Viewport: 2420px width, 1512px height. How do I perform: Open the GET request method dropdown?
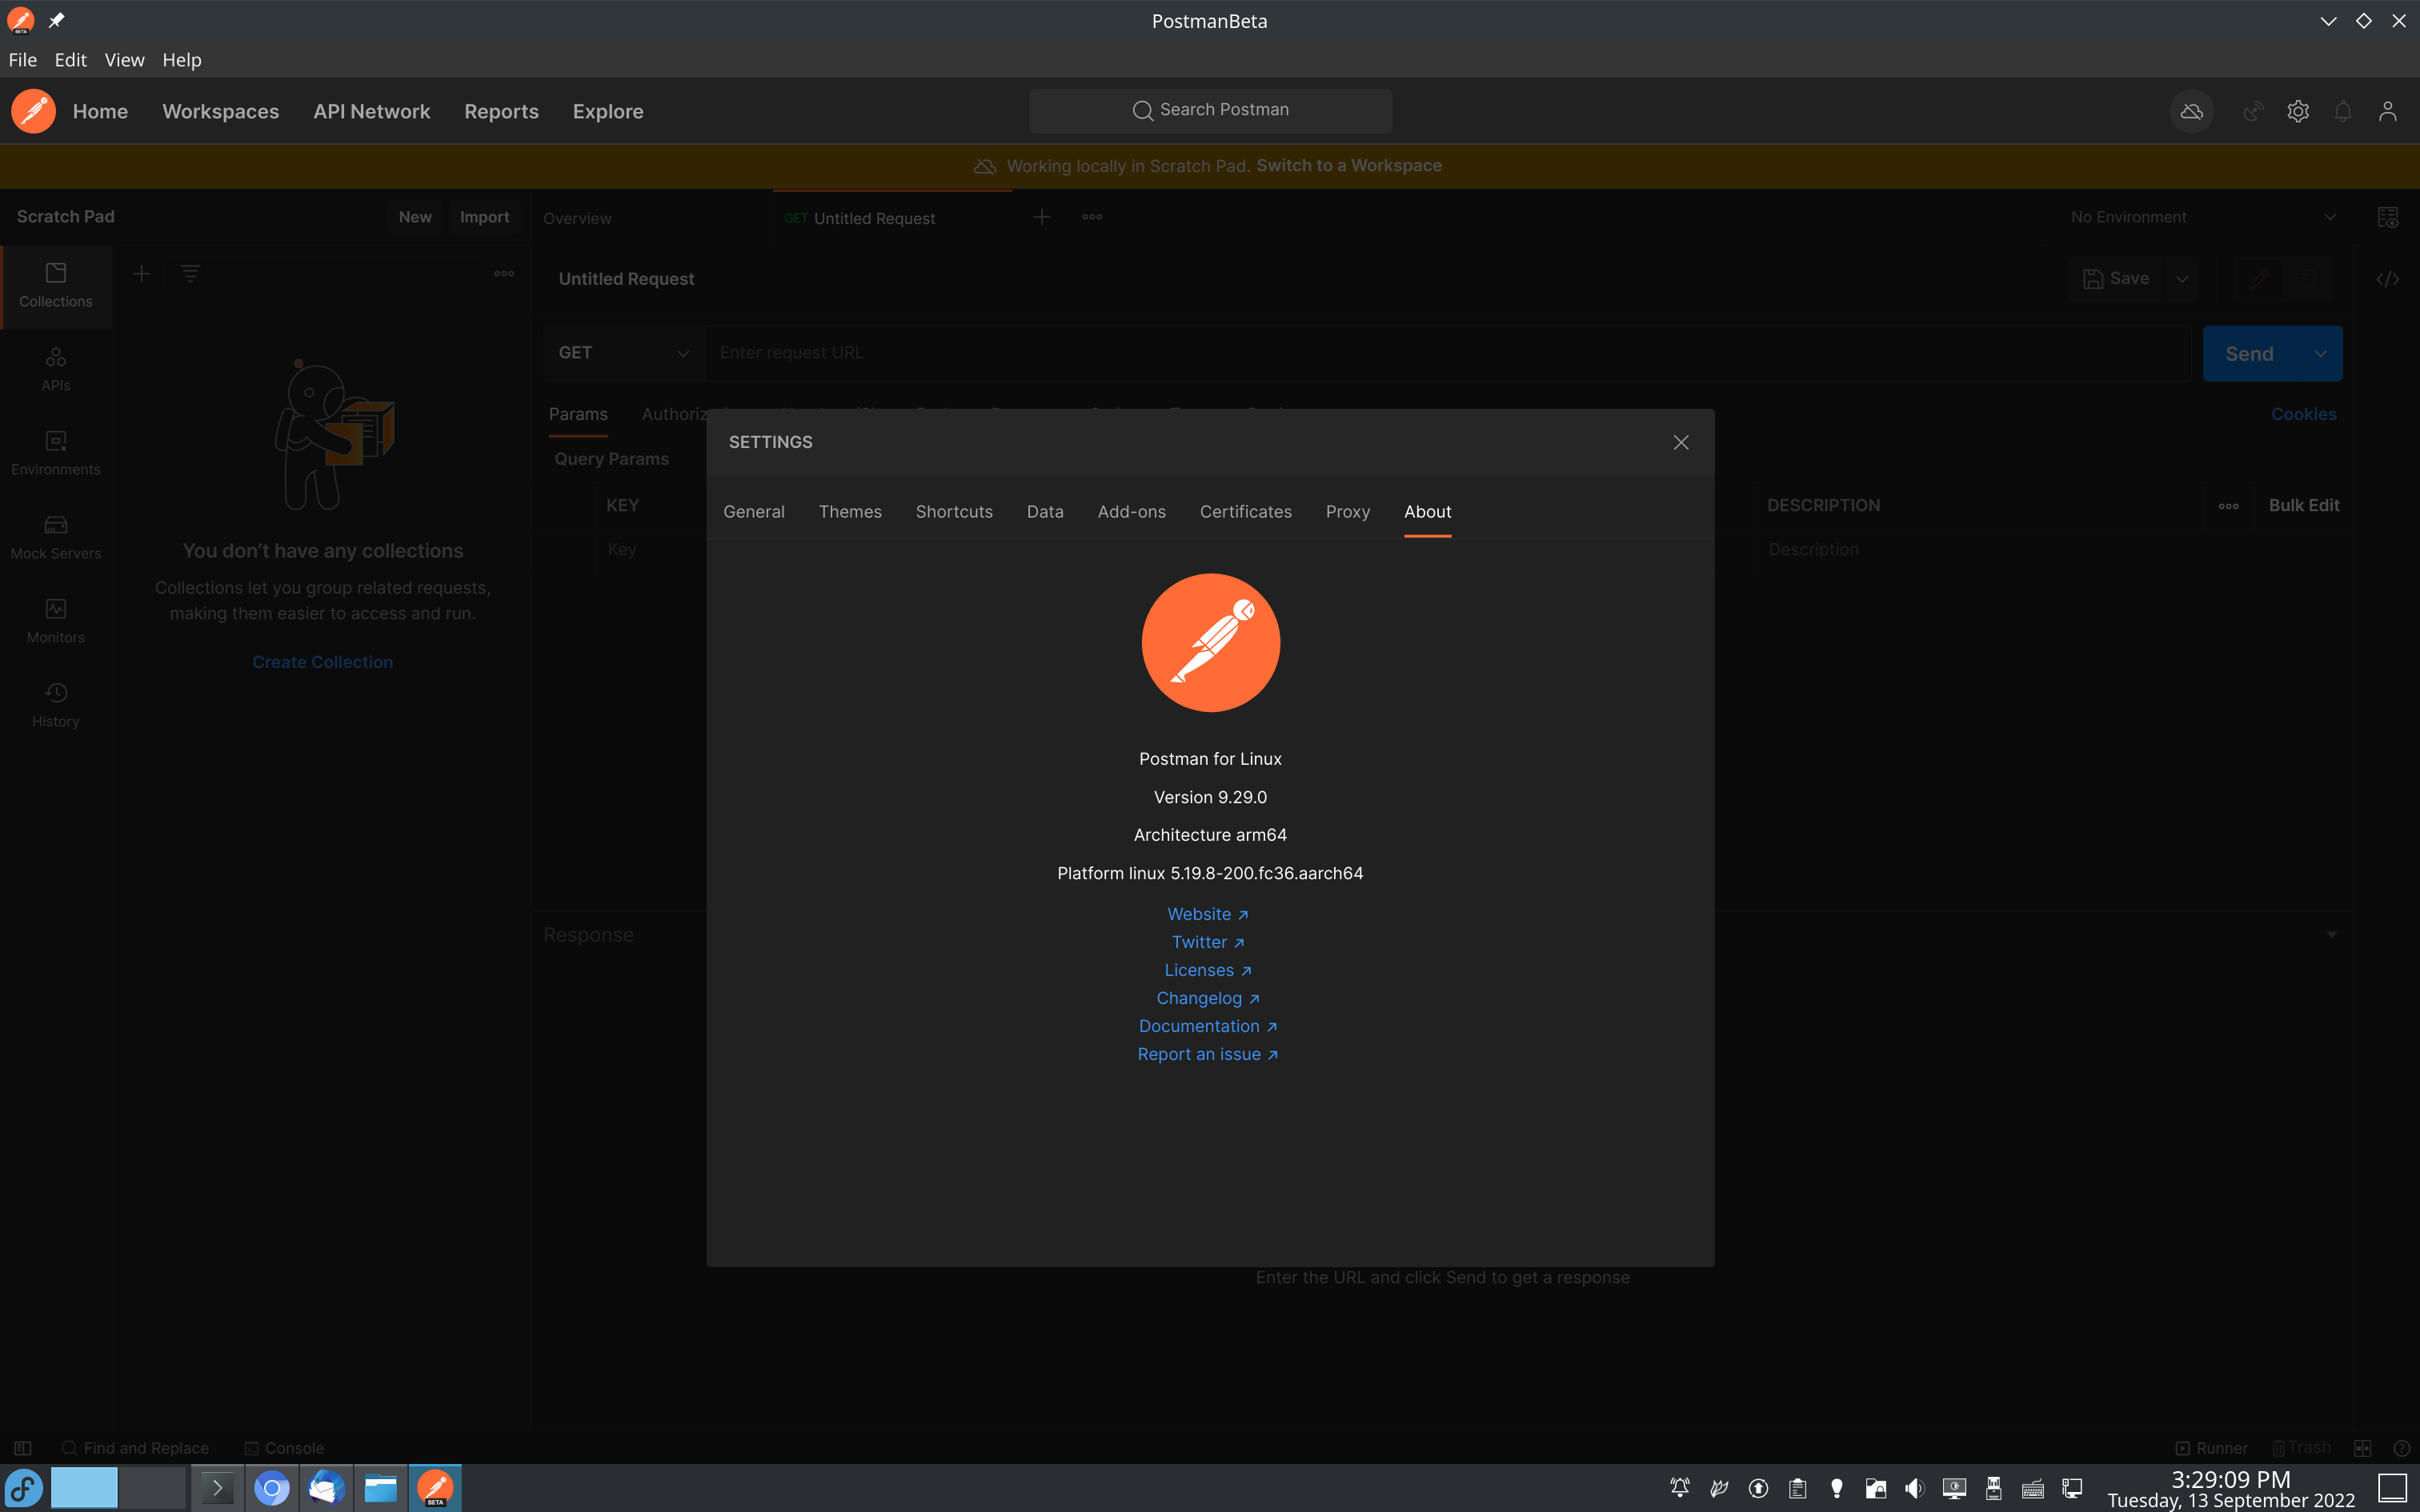pyautogui.click(x=622, y=352)
